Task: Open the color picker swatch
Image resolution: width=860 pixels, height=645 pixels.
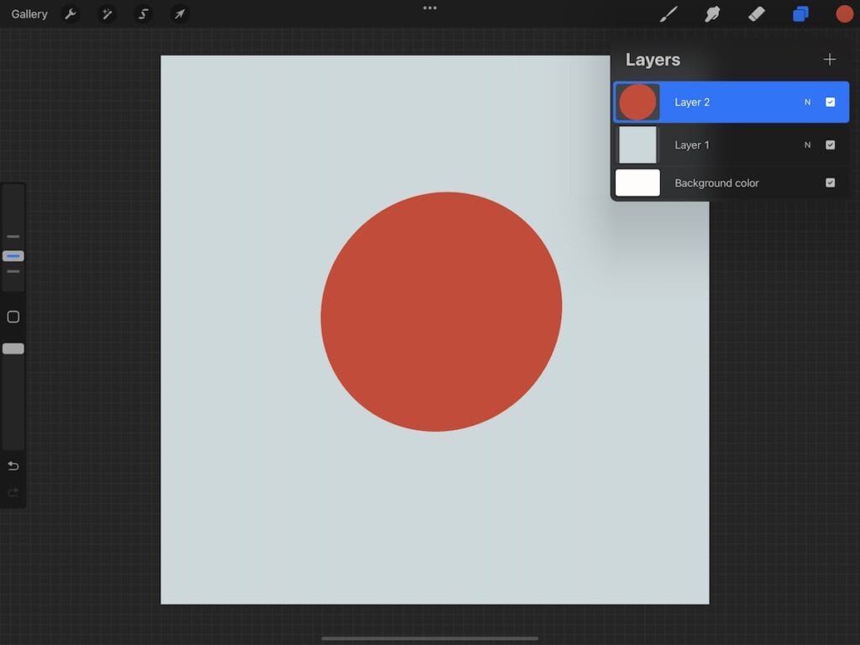Action: click(844, 13)
